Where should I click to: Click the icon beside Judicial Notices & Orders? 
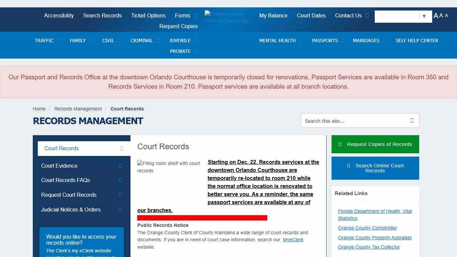(x=120, y=209)
